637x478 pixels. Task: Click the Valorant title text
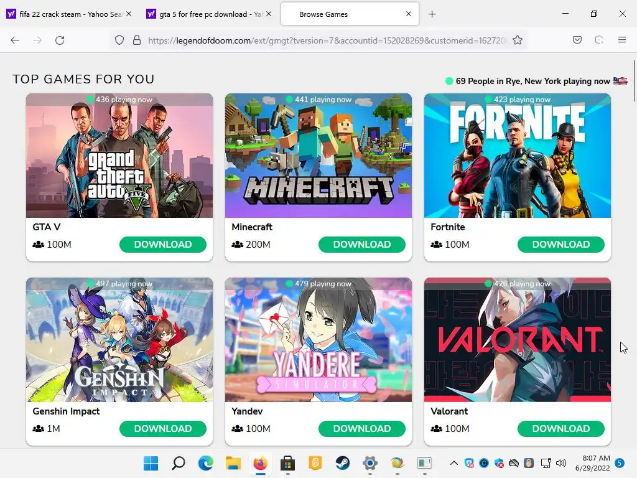tap(449, 411)
